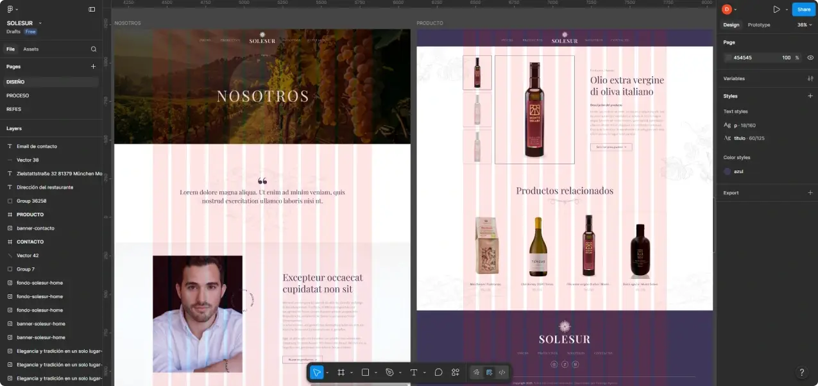This screenshot has width=818, height=386.
Task: Open the Actions tool in toolbar
Action: tap(456, 373)
